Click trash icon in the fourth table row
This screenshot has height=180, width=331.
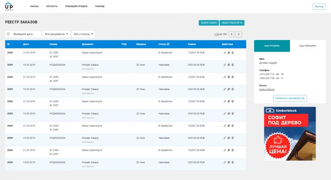233,89
